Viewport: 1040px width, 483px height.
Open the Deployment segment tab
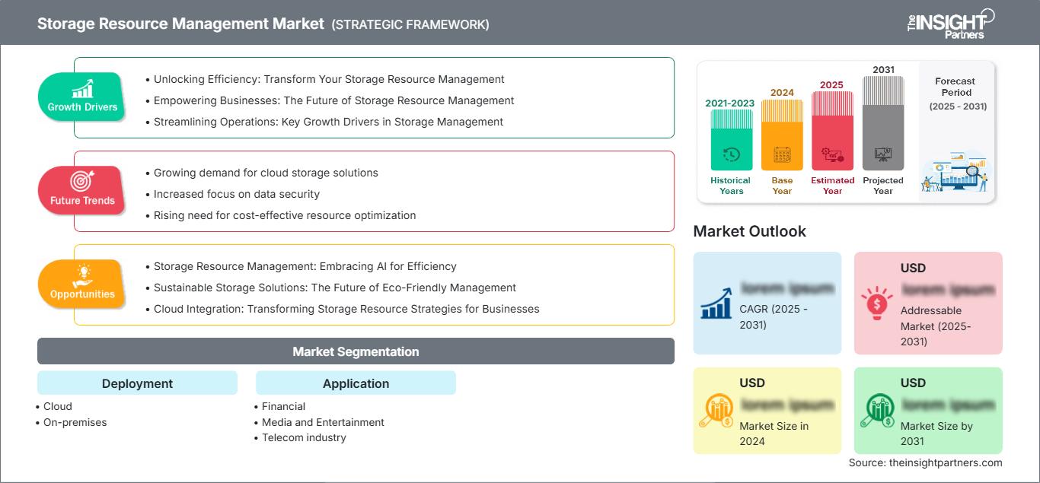137,383
